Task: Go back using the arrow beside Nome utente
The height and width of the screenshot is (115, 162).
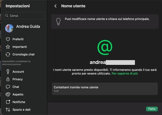Action: (56, 6)
